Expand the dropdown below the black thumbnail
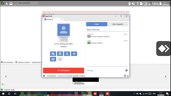The height and width of the screenshot is (96, 171). pos(96,84)
